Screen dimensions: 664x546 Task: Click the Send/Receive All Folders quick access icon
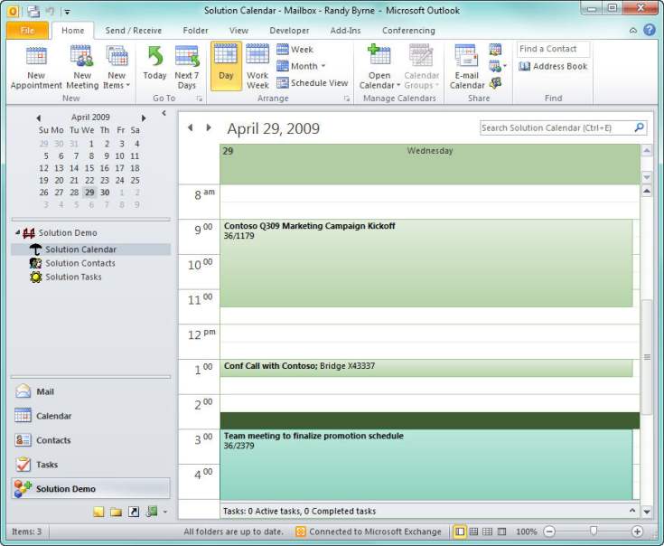[33, 11]
